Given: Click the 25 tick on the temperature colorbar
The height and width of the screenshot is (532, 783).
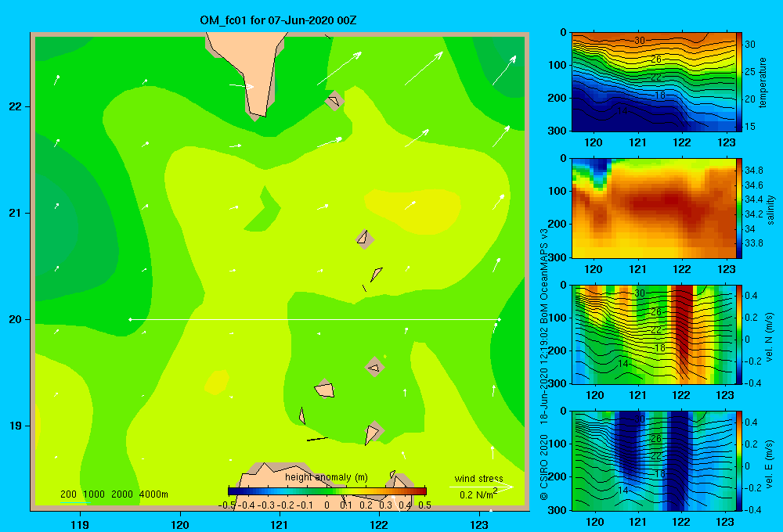Looking at the screenshot, I should click(750, 72).
